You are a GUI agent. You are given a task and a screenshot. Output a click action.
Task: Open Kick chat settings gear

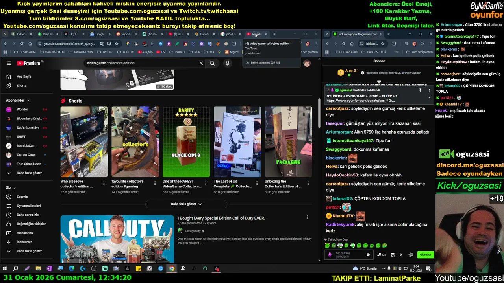point(401,255)
